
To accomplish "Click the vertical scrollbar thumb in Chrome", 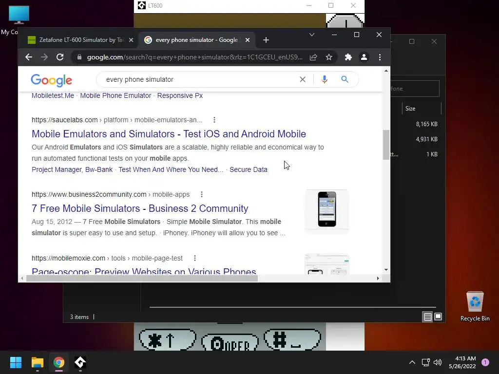I will pos(386,145).
